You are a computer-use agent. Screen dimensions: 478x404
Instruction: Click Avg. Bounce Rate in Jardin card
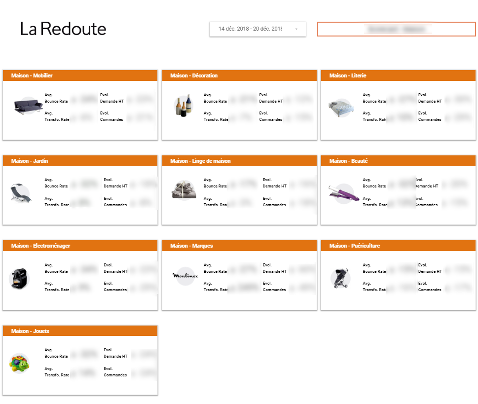coord(56,183)
